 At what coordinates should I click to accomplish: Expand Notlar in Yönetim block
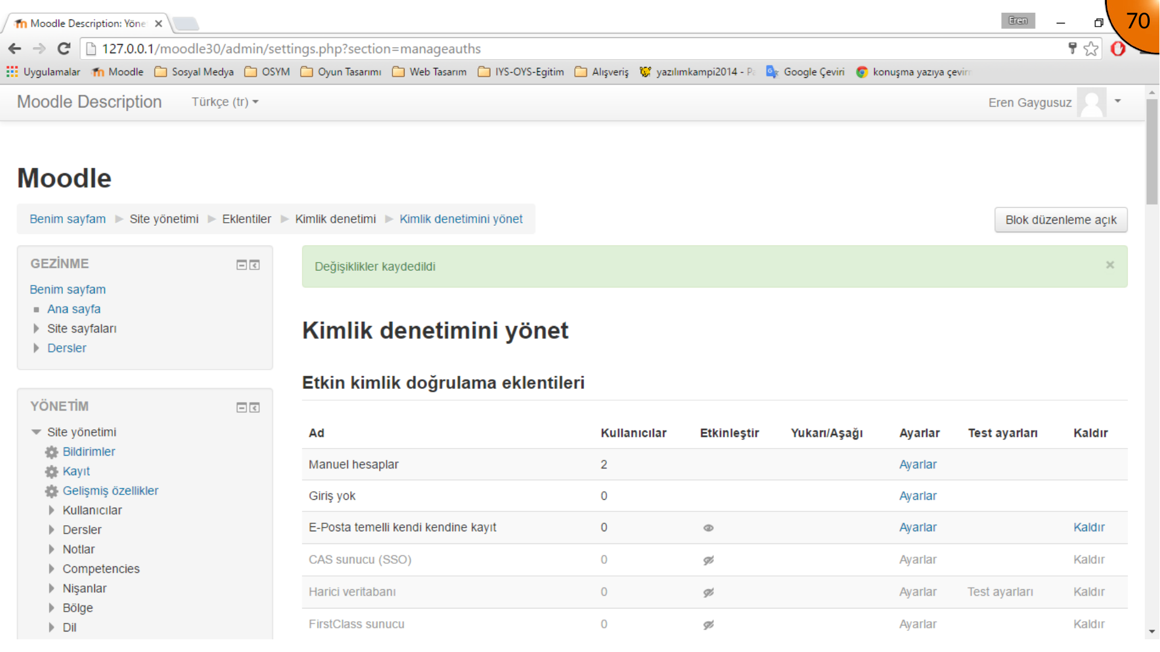[51, 549]
